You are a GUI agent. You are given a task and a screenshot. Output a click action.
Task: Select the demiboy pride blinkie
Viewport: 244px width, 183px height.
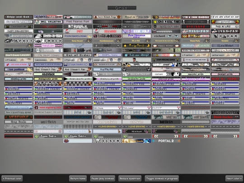[19, 79]
